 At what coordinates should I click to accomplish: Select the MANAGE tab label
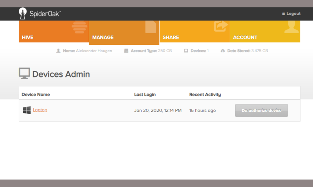pyautogui.click(x=103, y=37)
